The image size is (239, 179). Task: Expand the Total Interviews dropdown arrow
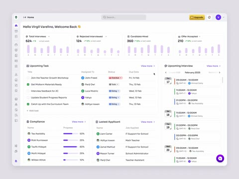(x=49, y=36)
